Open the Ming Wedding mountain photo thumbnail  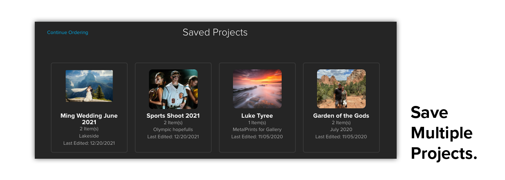coord(89,86)
